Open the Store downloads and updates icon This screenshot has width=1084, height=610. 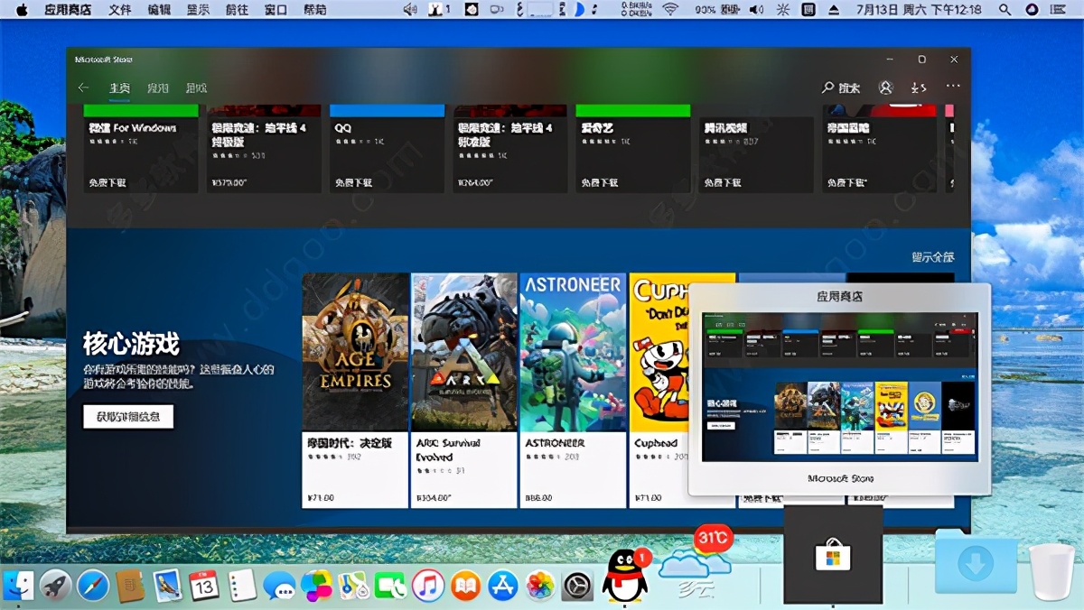(920, 88)
